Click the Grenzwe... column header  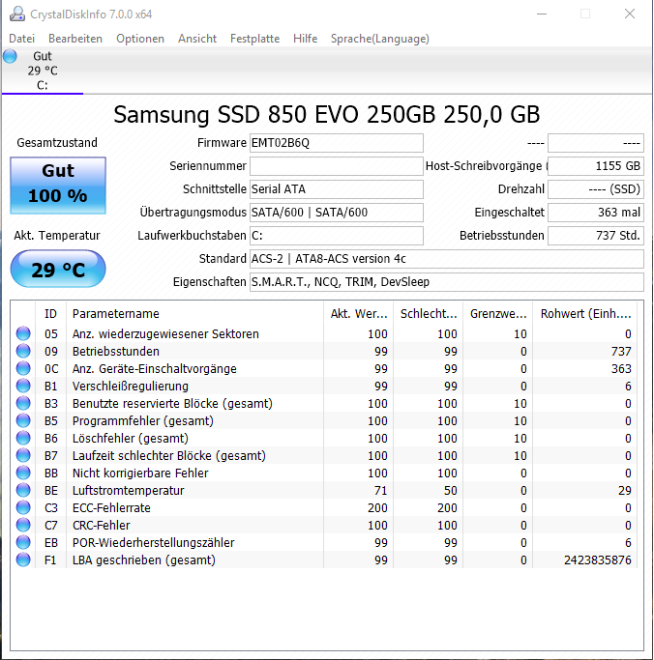point(498,314)
